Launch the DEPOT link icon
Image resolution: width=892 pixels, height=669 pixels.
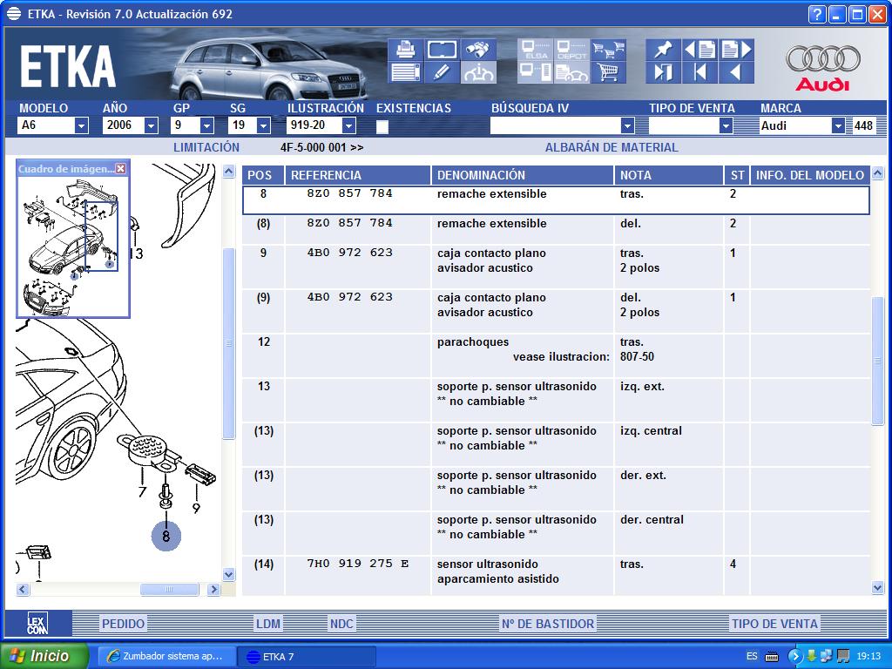click(x=571, y=50)
